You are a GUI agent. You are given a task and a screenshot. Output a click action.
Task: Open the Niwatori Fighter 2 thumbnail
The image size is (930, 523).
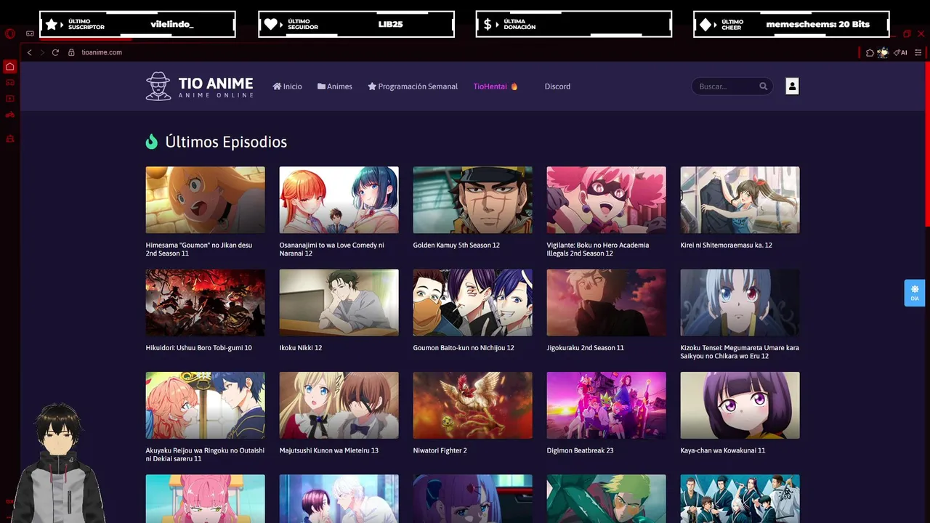click(472, 405)
